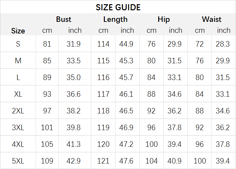Select the Length column header

point(115,19)
